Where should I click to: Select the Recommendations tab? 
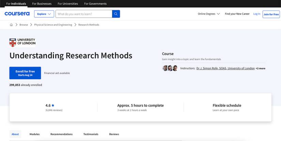coord(61,134)
